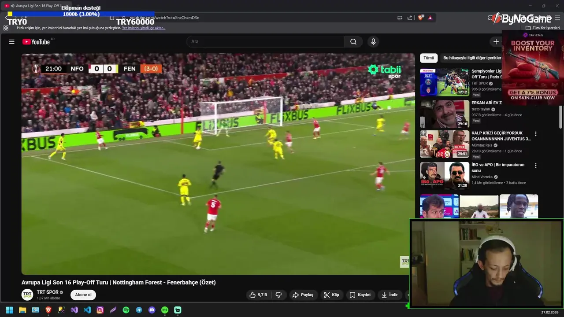Open the Brave Shields lion icon

tap(420, 18)
